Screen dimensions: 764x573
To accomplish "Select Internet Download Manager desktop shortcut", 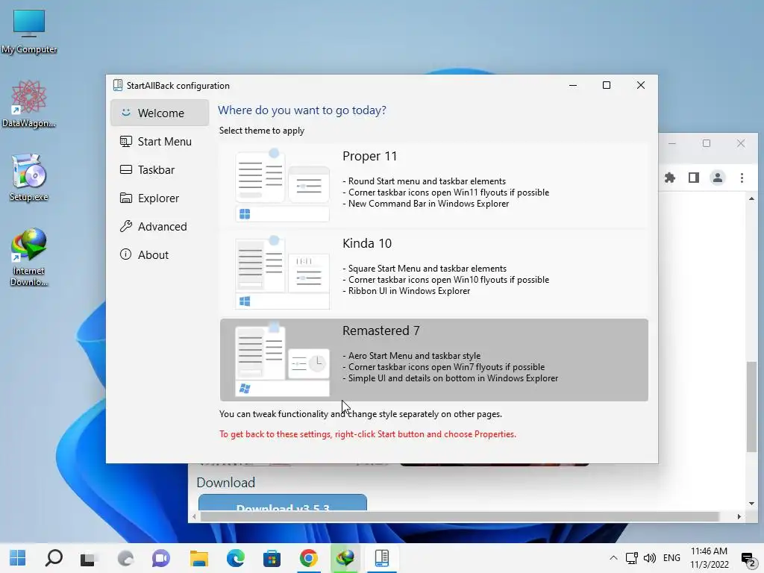I will (x=29, y=257).
